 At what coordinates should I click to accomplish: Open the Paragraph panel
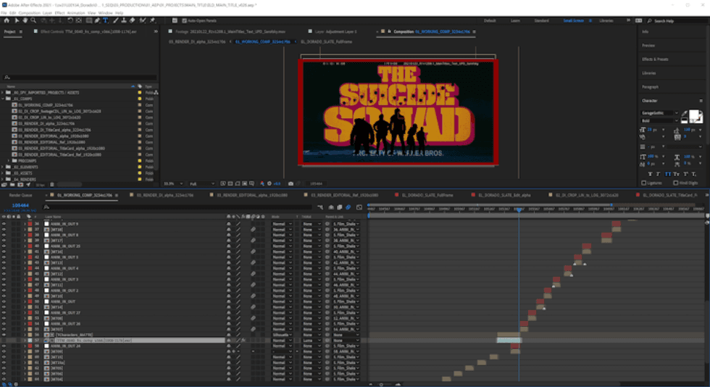[651, 87]
